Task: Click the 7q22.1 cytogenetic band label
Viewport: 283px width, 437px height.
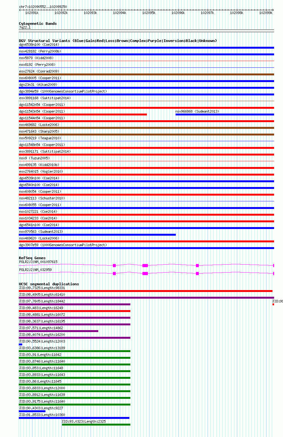Action: [x=25, y=27]
